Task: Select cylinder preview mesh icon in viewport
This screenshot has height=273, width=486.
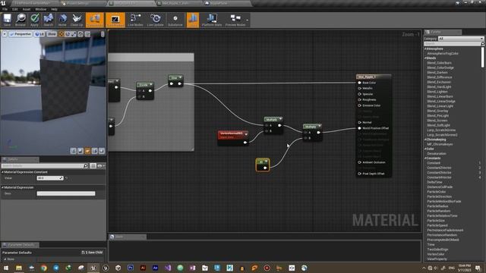Action: click(x=74, y=151)
